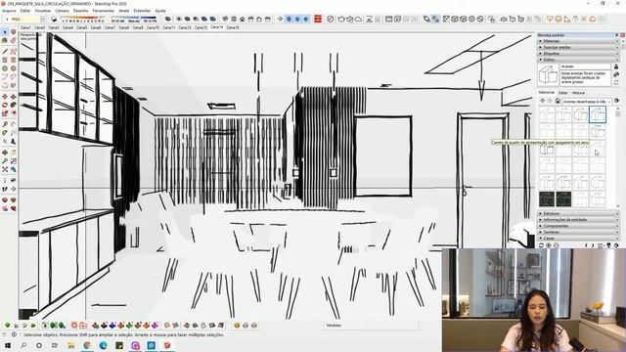Viewport: 626px width, 352px height.
Task: Expand the Materiais tray panel
Action: pos(578,41)
